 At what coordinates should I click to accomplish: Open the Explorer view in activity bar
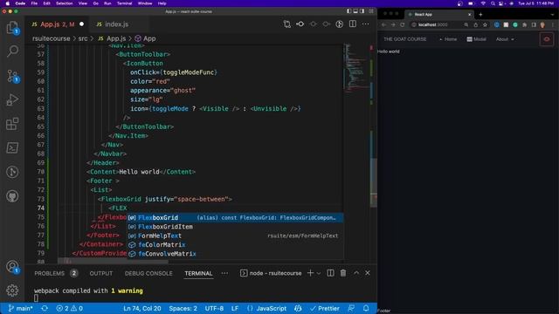click(12, 27)
